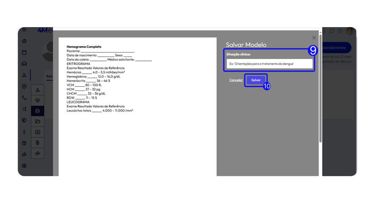Open the hamburger menu in the sidebar
Image resolution: width=375 pixels, height=201 pixels.
click(24, 30)
